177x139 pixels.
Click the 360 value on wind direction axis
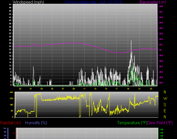point(11,92)
